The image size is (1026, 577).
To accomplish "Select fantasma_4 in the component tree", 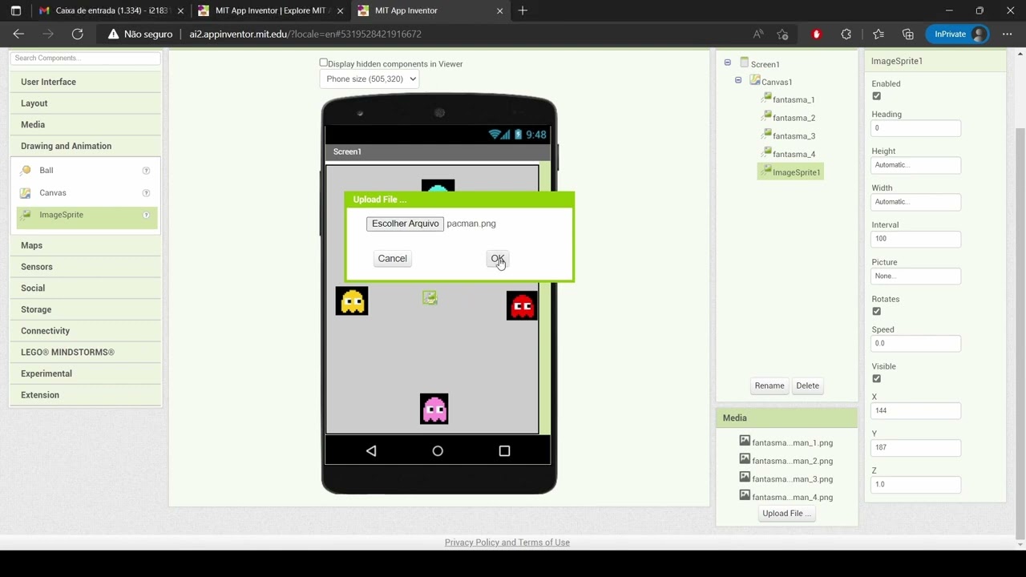I will (x=794, y=154).
